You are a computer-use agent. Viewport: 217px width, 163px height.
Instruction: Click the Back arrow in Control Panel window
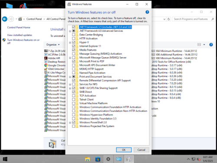(x=5, y=19)
